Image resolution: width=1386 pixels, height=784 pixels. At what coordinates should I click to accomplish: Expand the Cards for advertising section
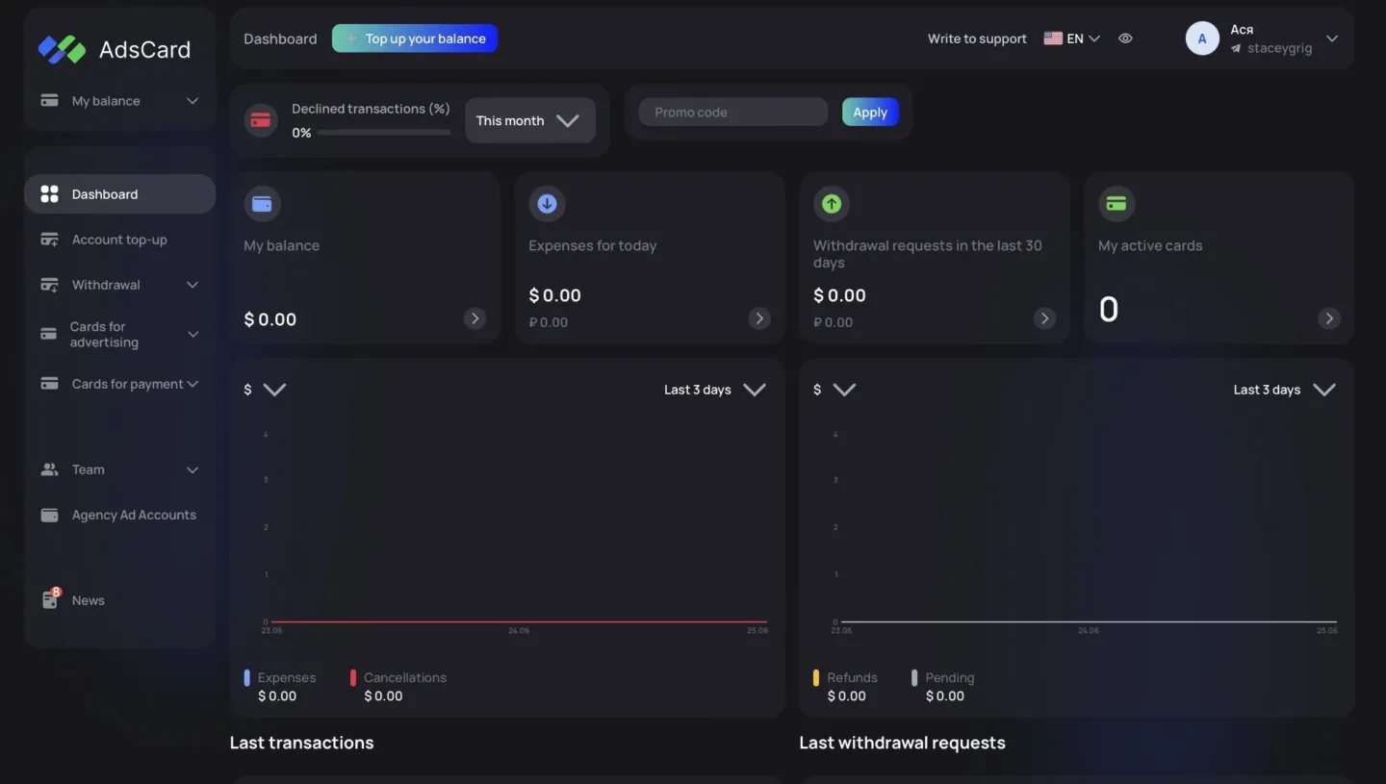pyautogui.click(x=115, y=334)
